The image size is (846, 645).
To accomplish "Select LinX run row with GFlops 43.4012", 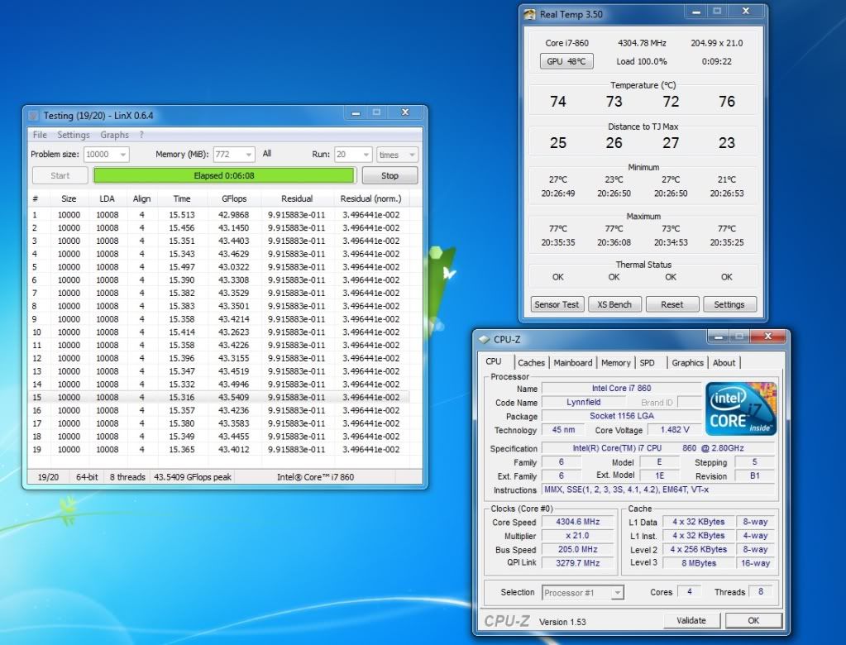I will pyautogui.click(x=218, y=449).
